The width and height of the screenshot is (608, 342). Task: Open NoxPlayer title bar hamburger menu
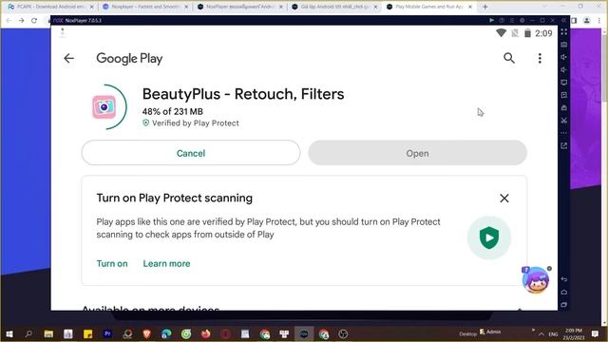(512, 20)
